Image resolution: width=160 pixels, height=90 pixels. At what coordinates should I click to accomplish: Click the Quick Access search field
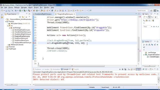(x=142, y=10)
